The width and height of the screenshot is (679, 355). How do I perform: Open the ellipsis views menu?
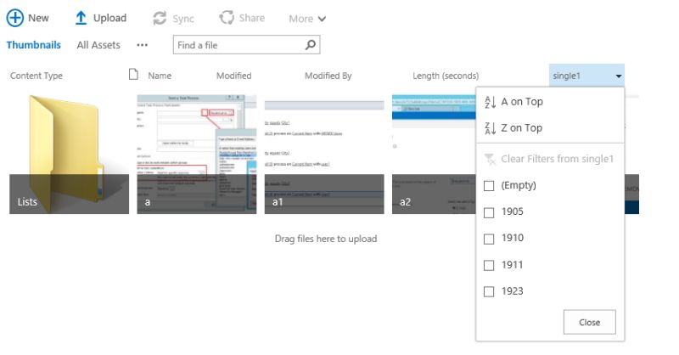click(142, 45)
